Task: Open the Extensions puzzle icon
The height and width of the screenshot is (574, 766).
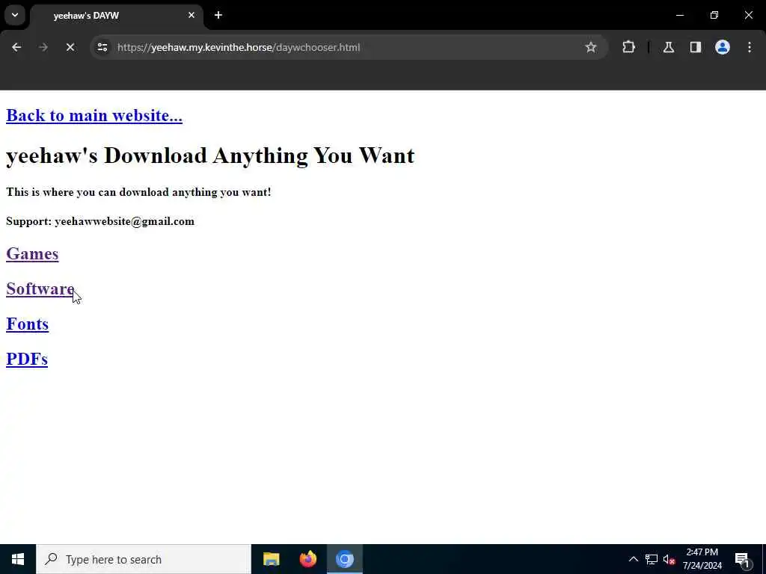Action: click(628, 47)
